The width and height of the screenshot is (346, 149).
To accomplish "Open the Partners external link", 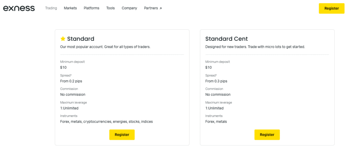I will tap(153, 8).
